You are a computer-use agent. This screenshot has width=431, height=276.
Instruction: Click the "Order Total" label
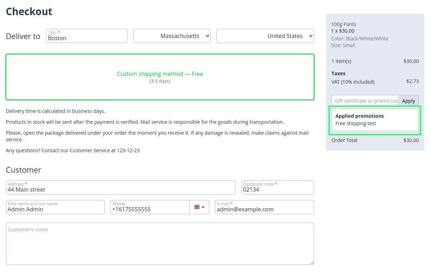coord(345,140)
